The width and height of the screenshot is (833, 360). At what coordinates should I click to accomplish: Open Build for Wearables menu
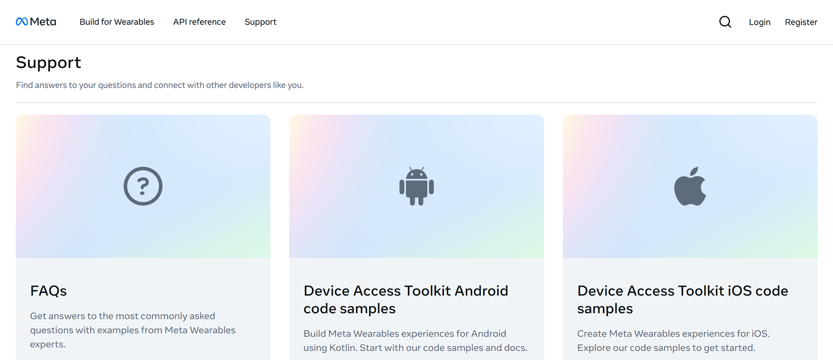(117, 22)
